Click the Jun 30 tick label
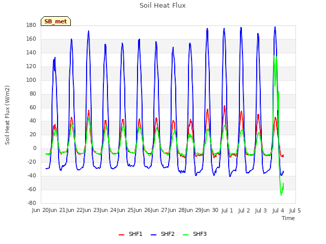326x244 pixels. [x=210, y=210]
